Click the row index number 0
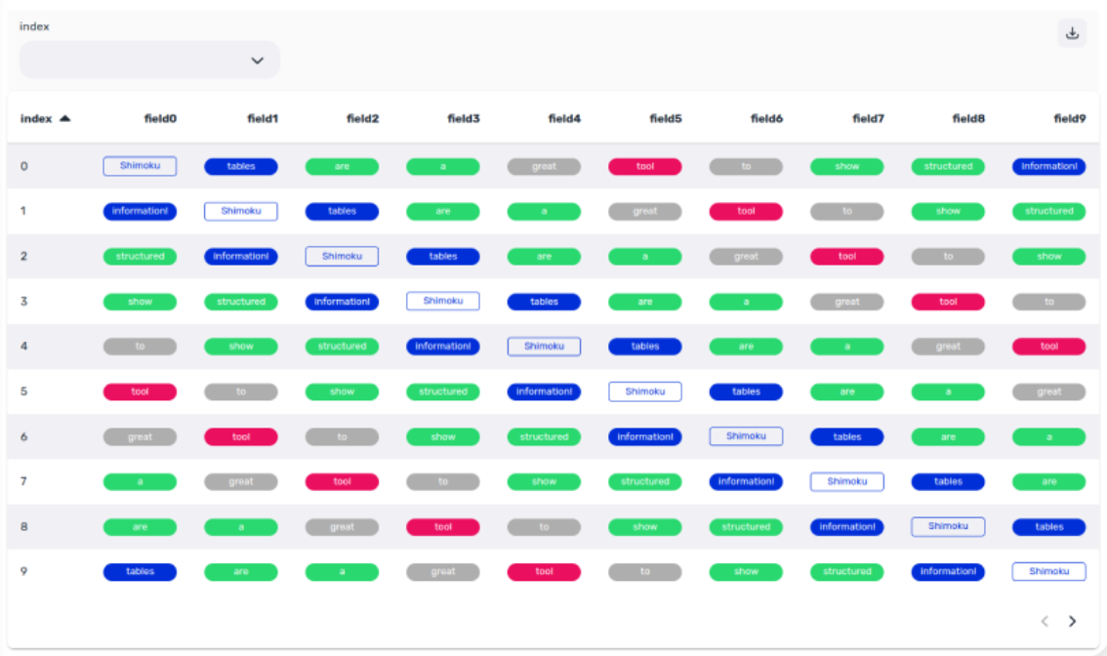 tap(24, 167)
